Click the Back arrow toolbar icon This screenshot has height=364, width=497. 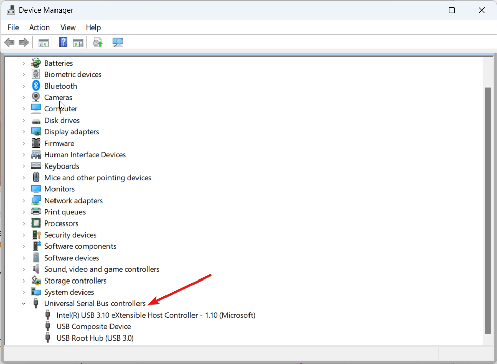tap(10, 42)
